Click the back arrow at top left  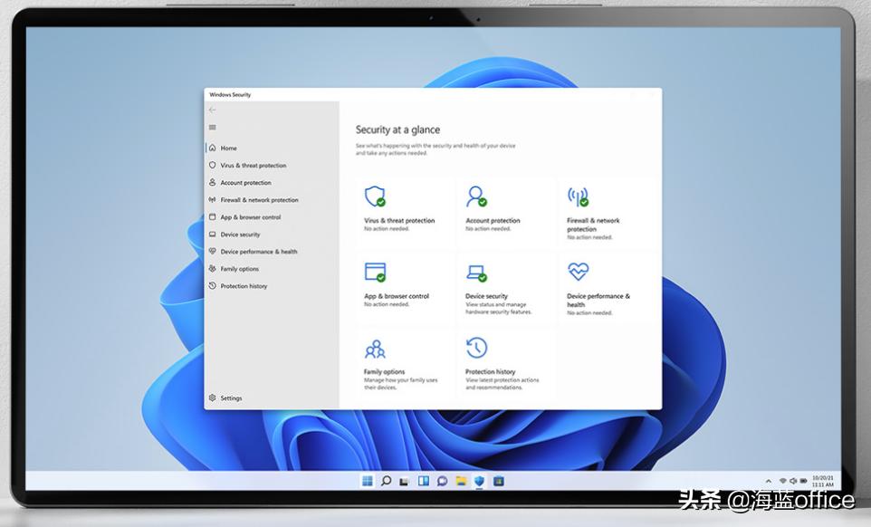click(x=211, y=110)
